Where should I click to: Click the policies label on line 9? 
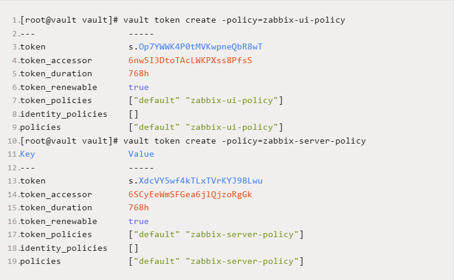[x=40, y=127]
